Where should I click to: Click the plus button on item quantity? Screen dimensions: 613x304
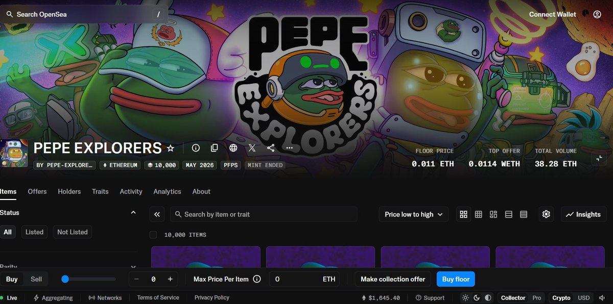170,279
